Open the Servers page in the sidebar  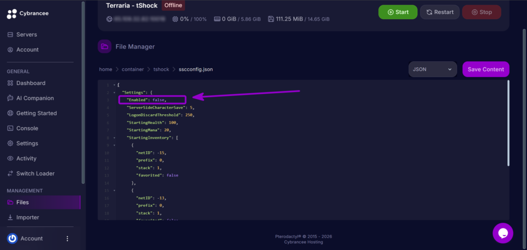coord(27,34)
